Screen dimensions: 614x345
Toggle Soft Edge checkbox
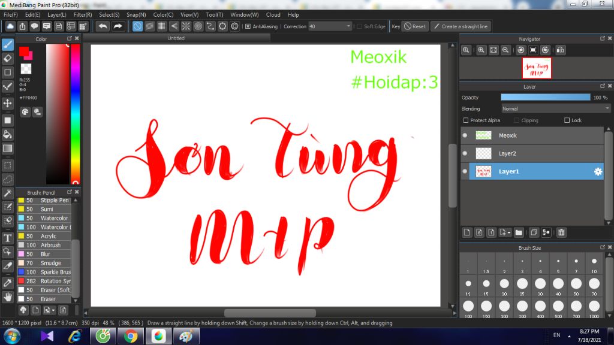click(360, 26)
